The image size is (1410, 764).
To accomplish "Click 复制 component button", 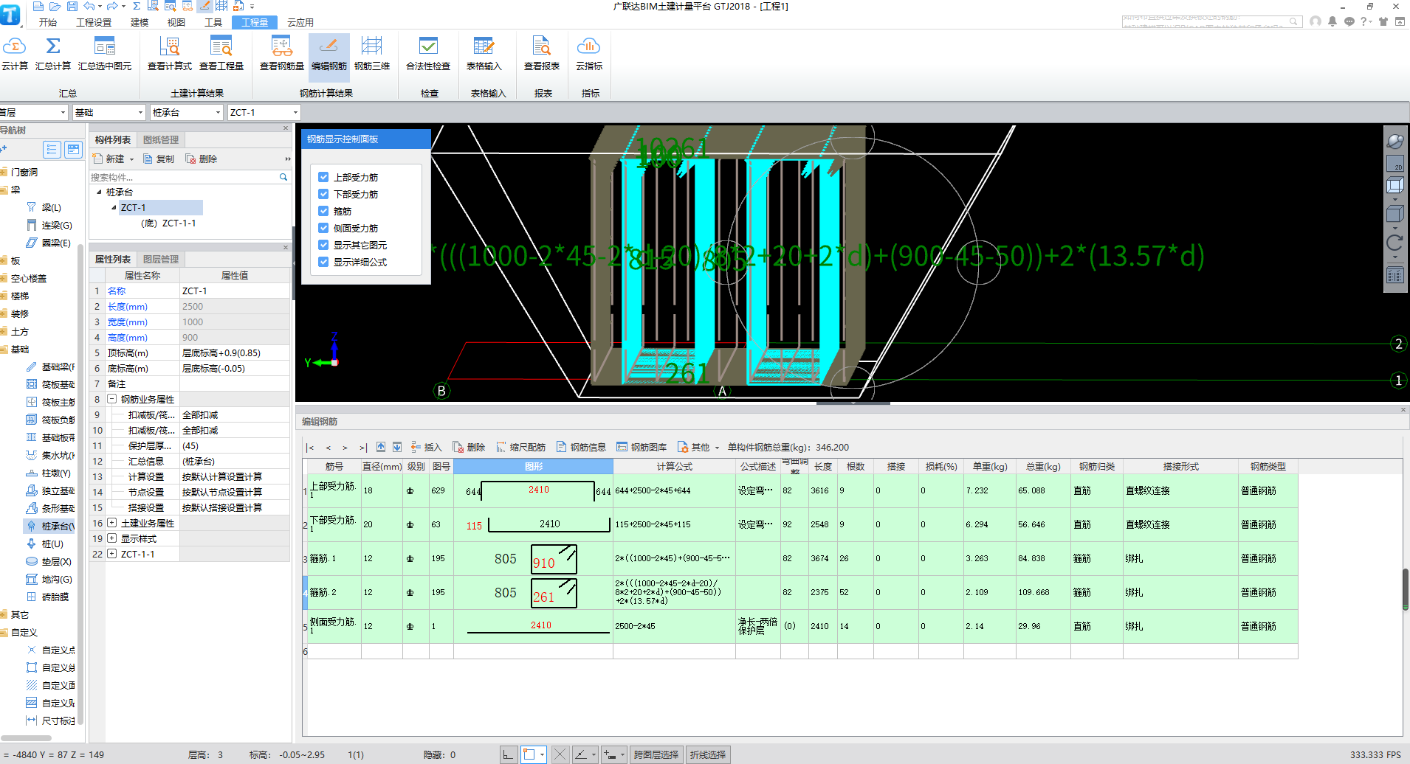I will pos(159,159).
